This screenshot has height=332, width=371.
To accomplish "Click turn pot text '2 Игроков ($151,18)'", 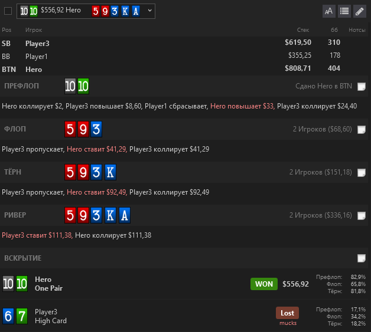I will tap(321, 172).
